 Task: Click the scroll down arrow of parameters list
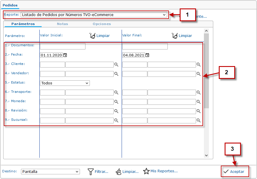pos(206,155)
